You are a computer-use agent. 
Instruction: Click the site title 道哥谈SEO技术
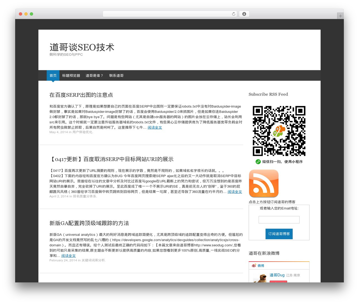[82, 47]
